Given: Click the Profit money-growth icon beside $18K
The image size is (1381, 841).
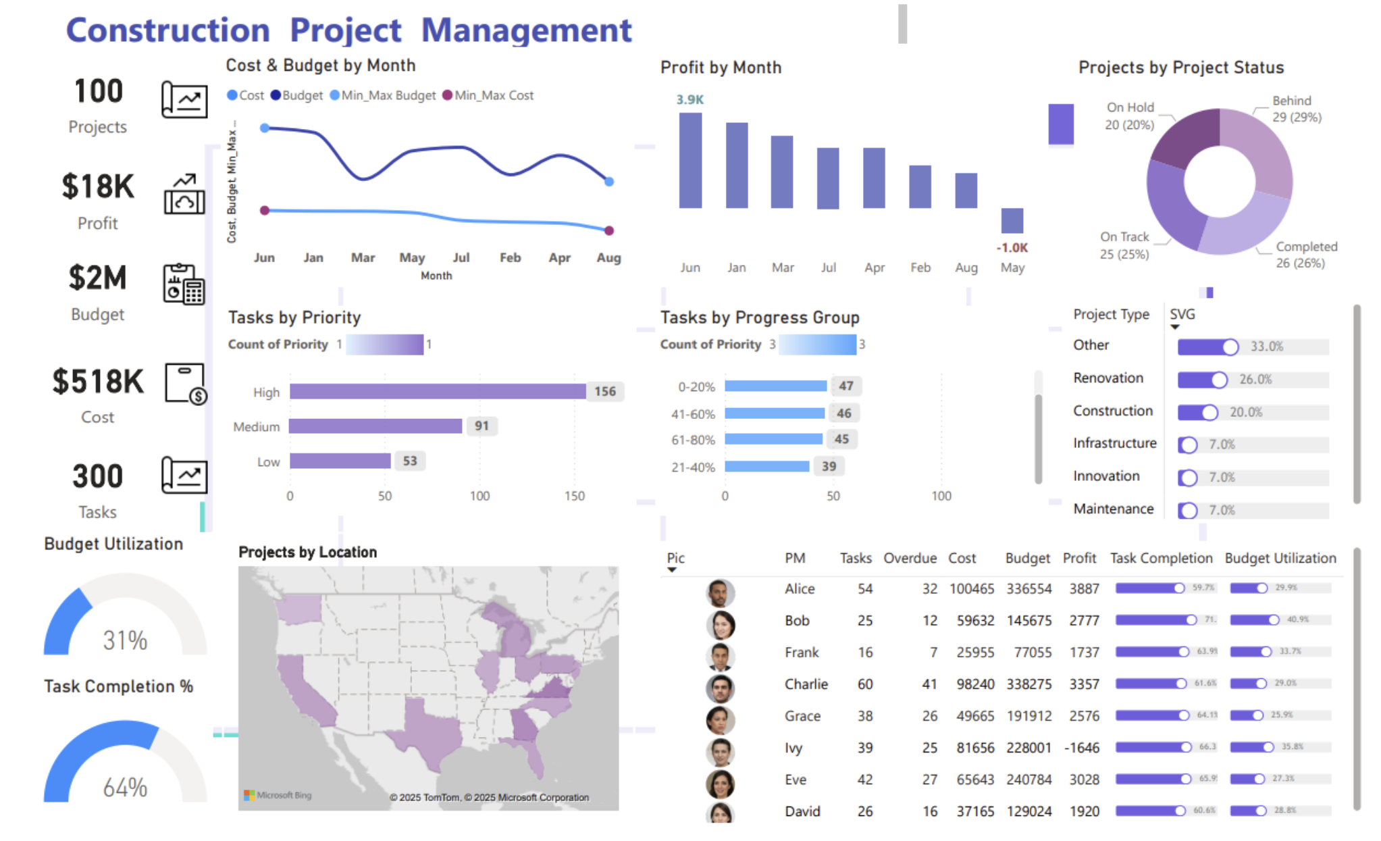Looking at the screenshot, I should pos(184,194).
